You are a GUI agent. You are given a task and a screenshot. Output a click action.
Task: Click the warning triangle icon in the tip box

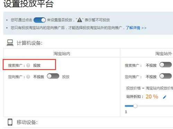click(x=79, y=20)
